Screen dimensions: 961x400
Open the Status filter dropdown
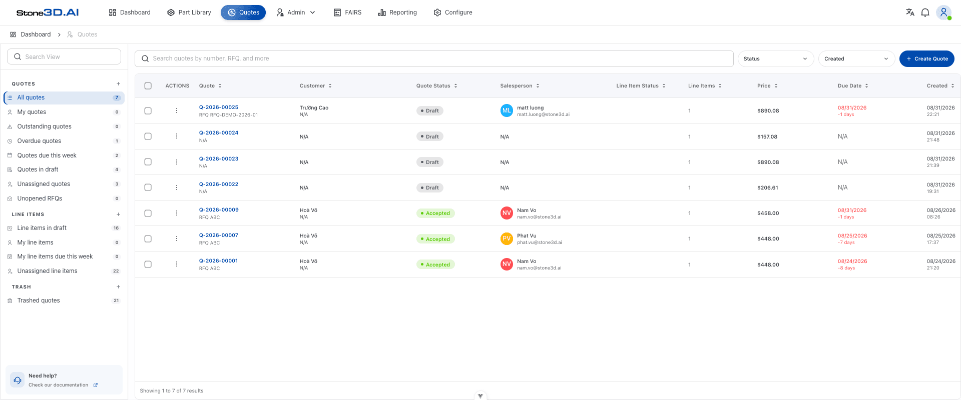click(776, 58)
